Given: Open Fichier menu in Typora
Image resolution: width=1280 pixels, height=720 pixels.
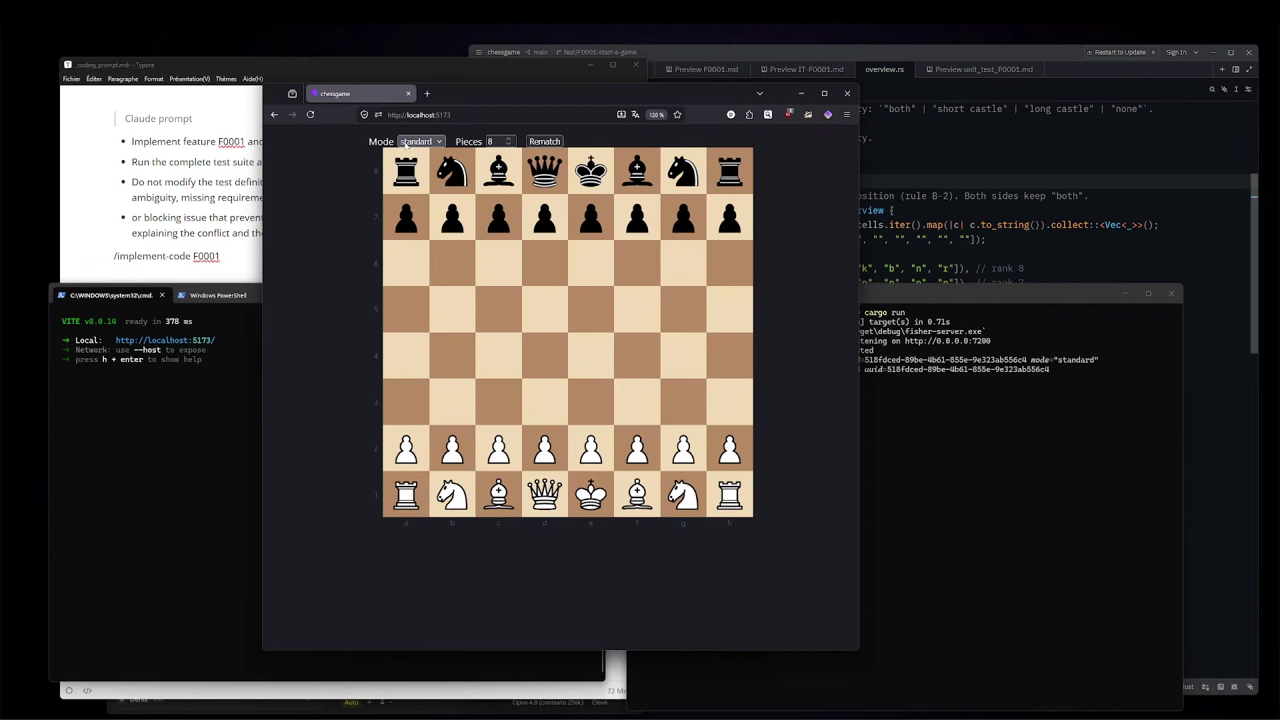Looking at the screenshot, I should pyautogui.click(x=71, y=79).
